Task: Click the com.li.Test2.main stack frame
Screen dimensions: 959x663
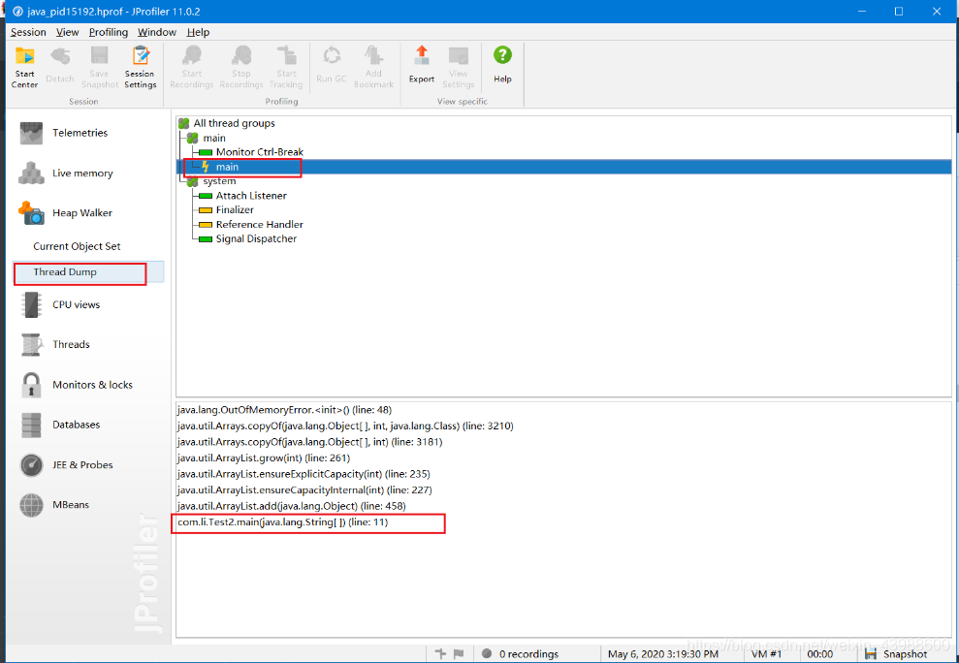Action: click(x=282, y=522)
